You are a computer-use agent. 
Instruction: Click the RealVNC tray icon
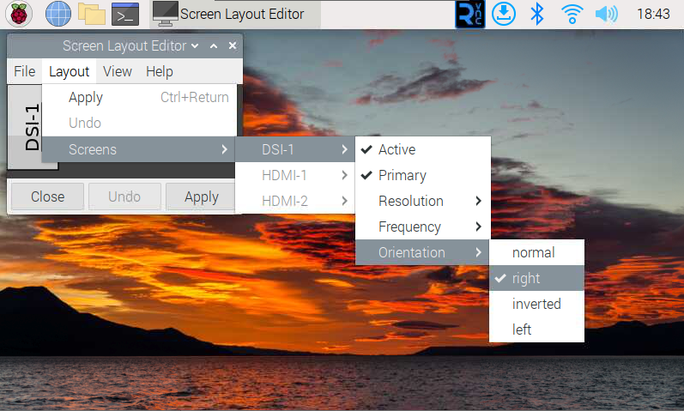point(469,14)
